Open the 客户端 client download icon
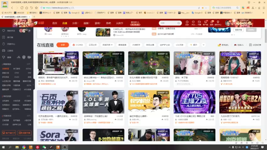Viewport: 267px width, 150px height. (x=206, y=23)
